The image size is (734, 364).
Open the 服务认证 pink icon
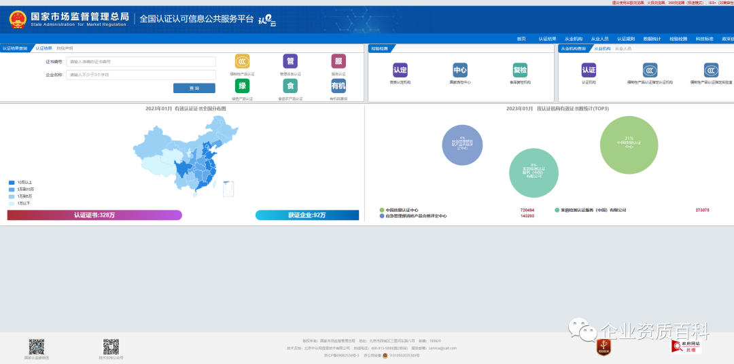tap(338, 61)
